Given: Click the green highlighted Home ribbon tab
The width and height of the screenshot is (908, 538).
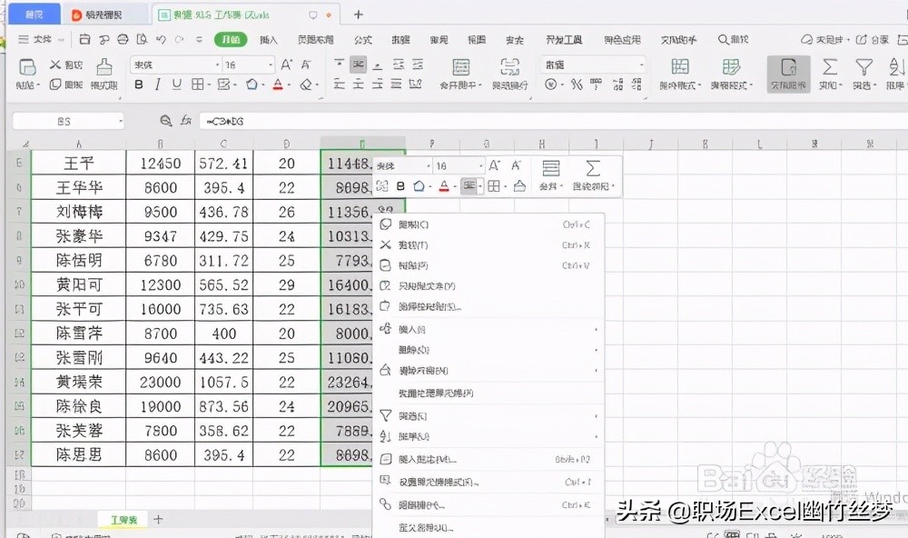Looking at the screenshot, I should (x=231, y=39).
